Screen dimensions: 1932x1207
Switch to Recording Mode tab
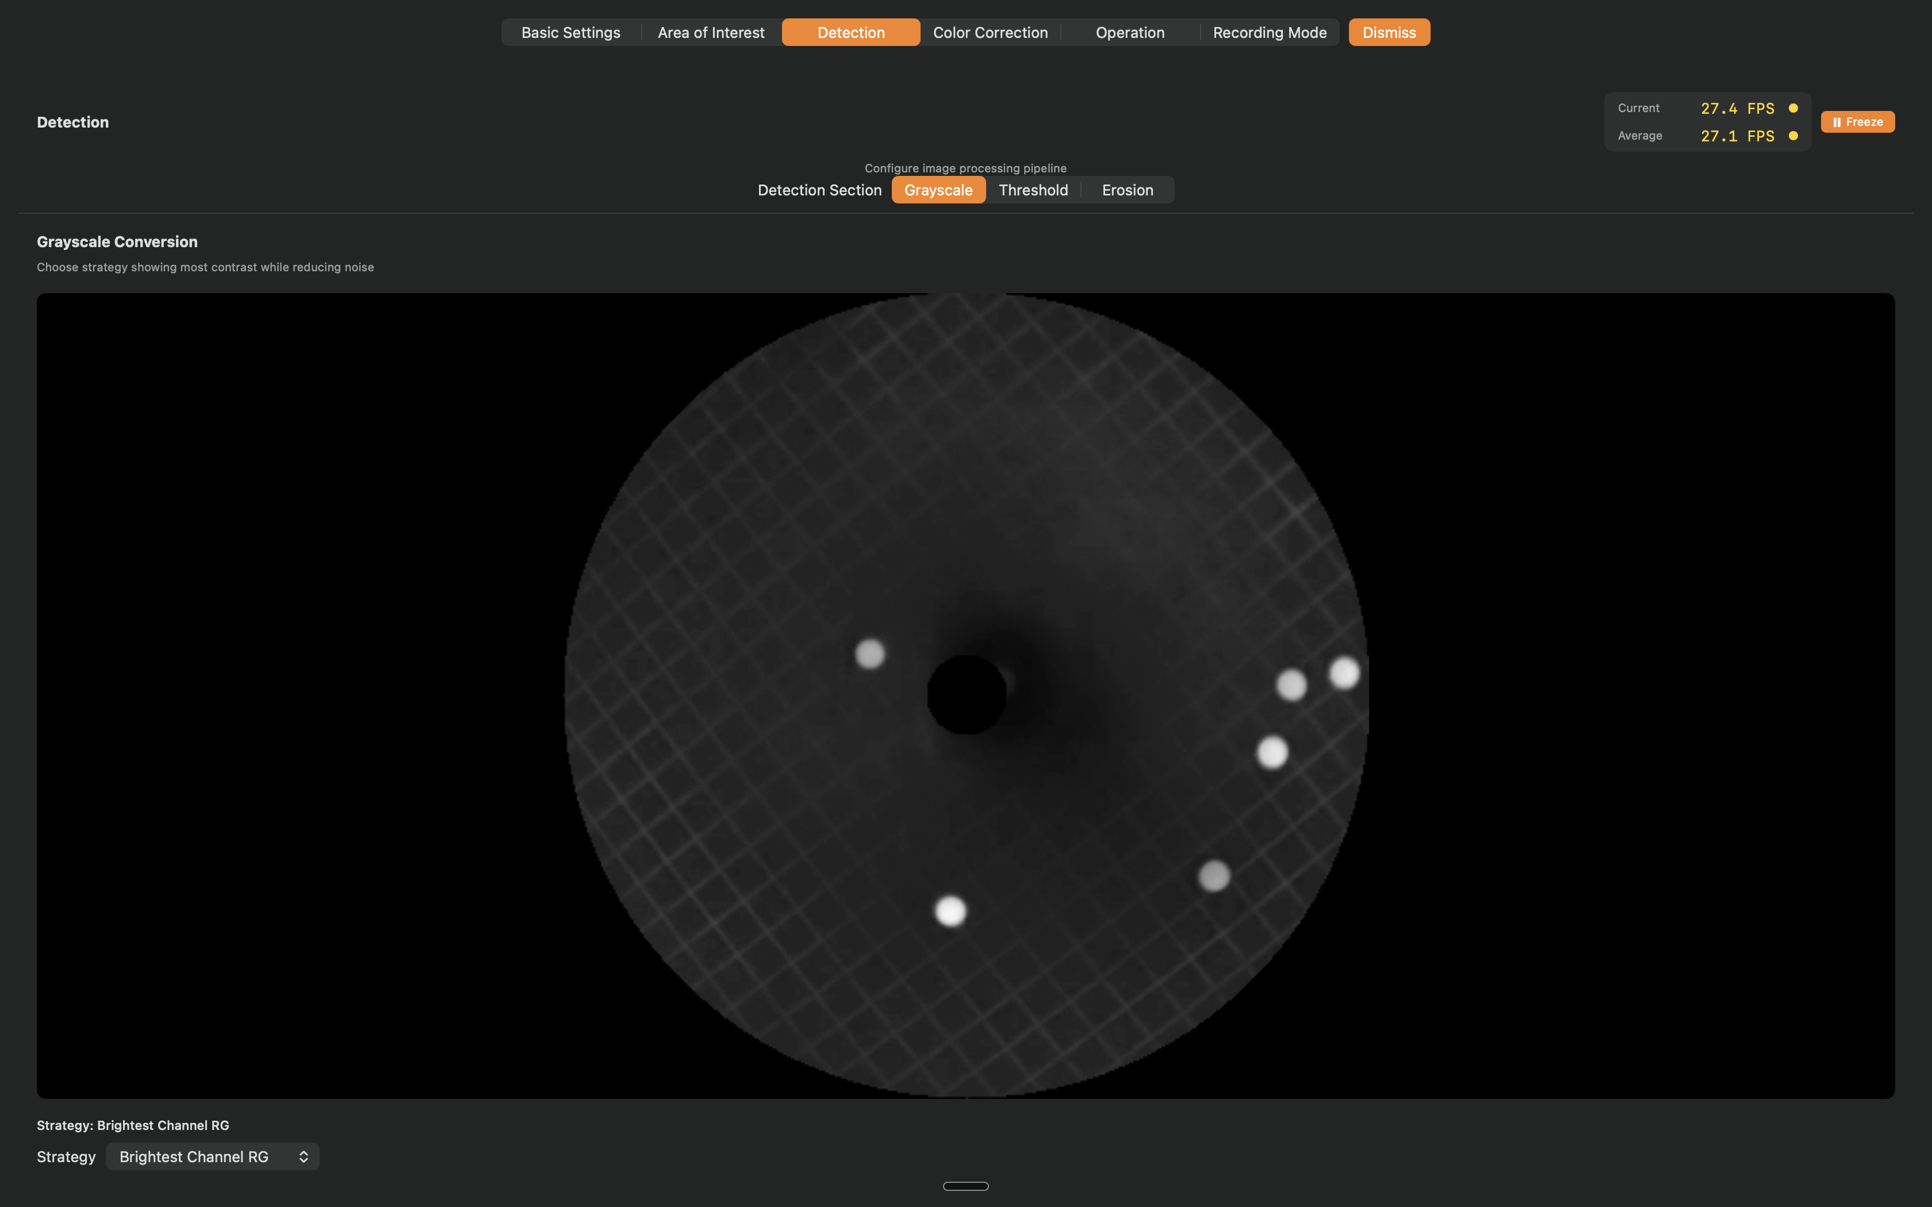[x=1270, y=33]
